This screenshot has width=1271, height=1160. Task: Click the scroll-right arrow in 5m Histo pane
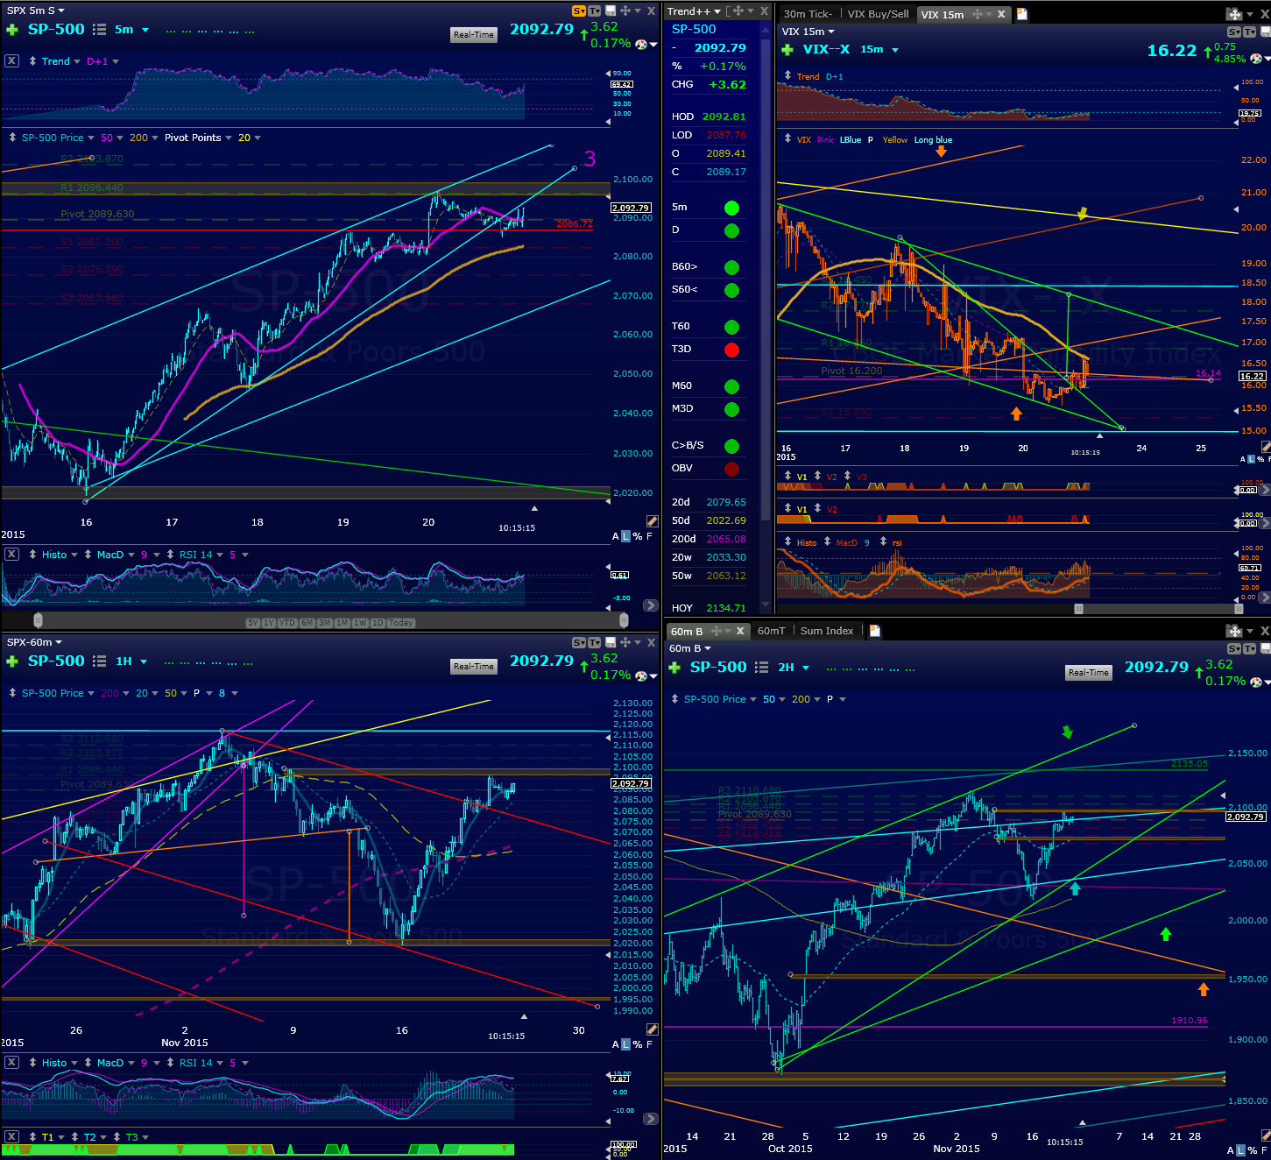coord(650,605)
